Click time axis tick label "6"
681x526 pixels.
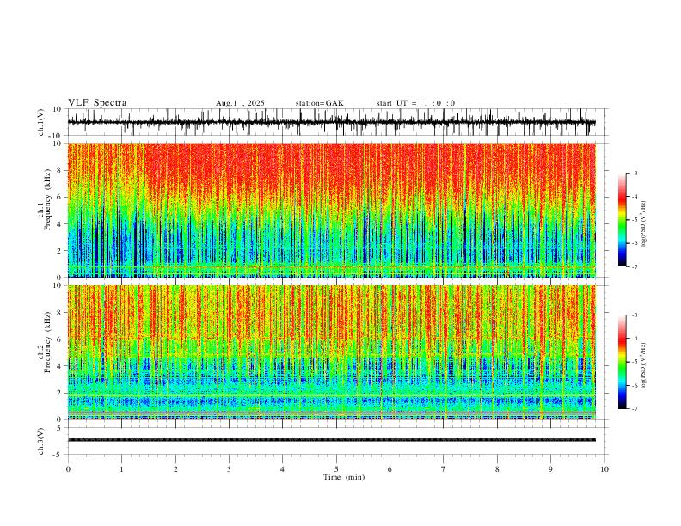point(390,469)
